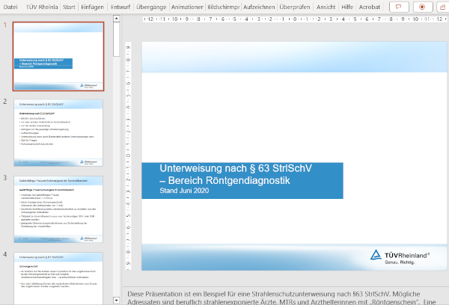Click the record presentation icon
Screen dimensions: 449x305
click(x=423, y=6)
